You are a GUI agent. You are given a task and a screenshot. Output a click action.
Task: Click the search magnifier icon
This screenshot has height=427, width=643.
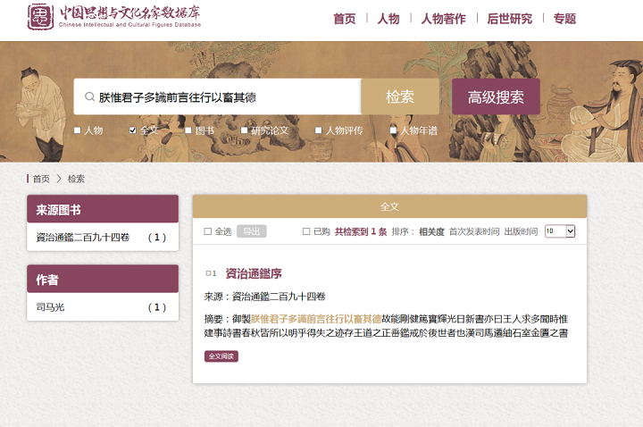click(89, 97)
